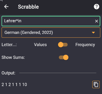Toggle the Values/Frequency switch
The image size is (102, 94).
coord(63,45)
